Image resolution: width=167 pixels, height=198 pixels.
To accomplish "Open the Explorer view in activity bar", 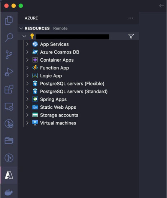I will [x=9, y=20].
